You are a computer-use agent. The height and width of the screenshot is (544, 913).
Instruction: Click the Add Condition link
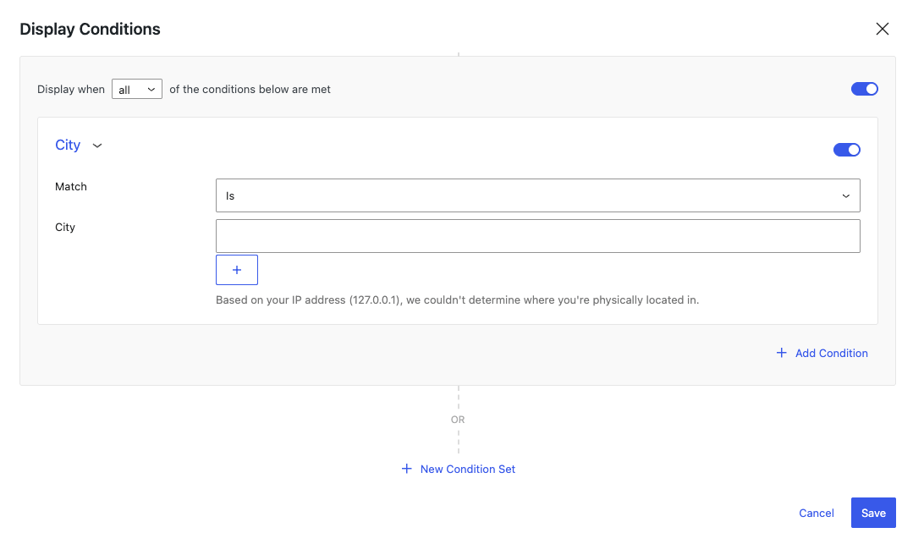822,353
